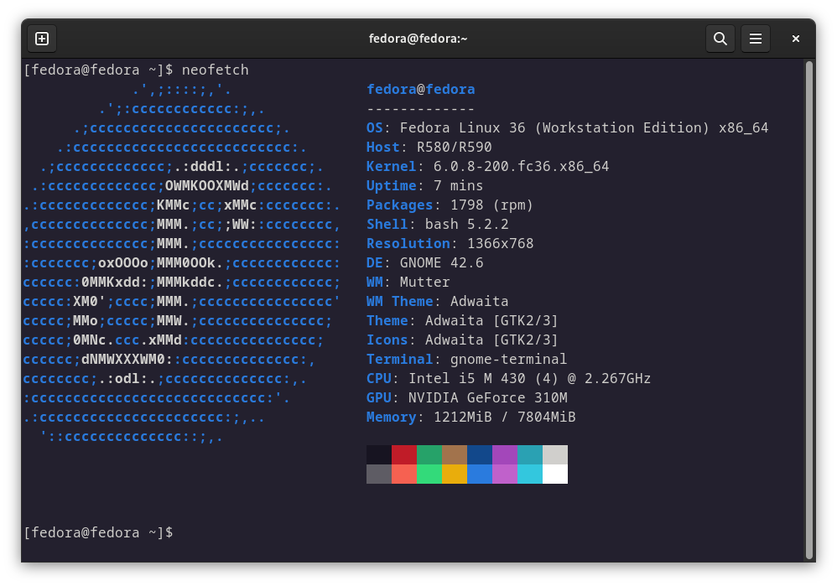This screenshot has height=586, width=837.
Task: Click the yellow color block
Action: [455, 474]
